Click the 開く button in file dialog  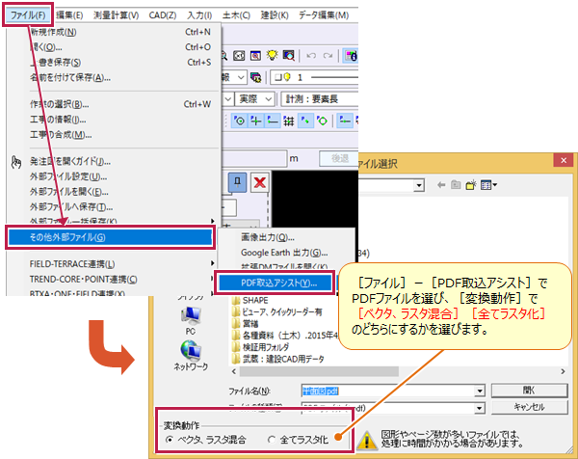click(x=529, y=391)
